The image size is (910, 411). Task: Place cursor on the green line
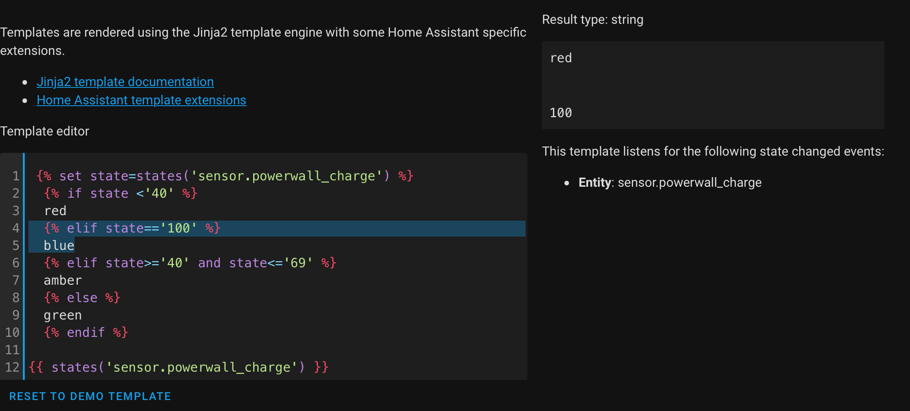pos(63,315)
